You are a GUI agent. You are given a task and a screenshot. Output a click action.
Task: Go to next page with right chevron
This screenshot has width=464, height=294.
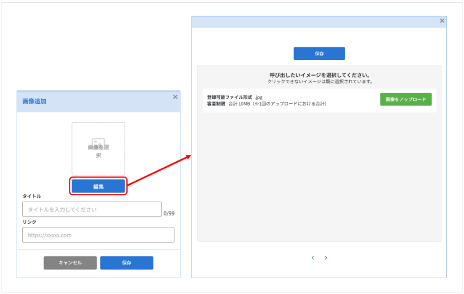(326, 258)
